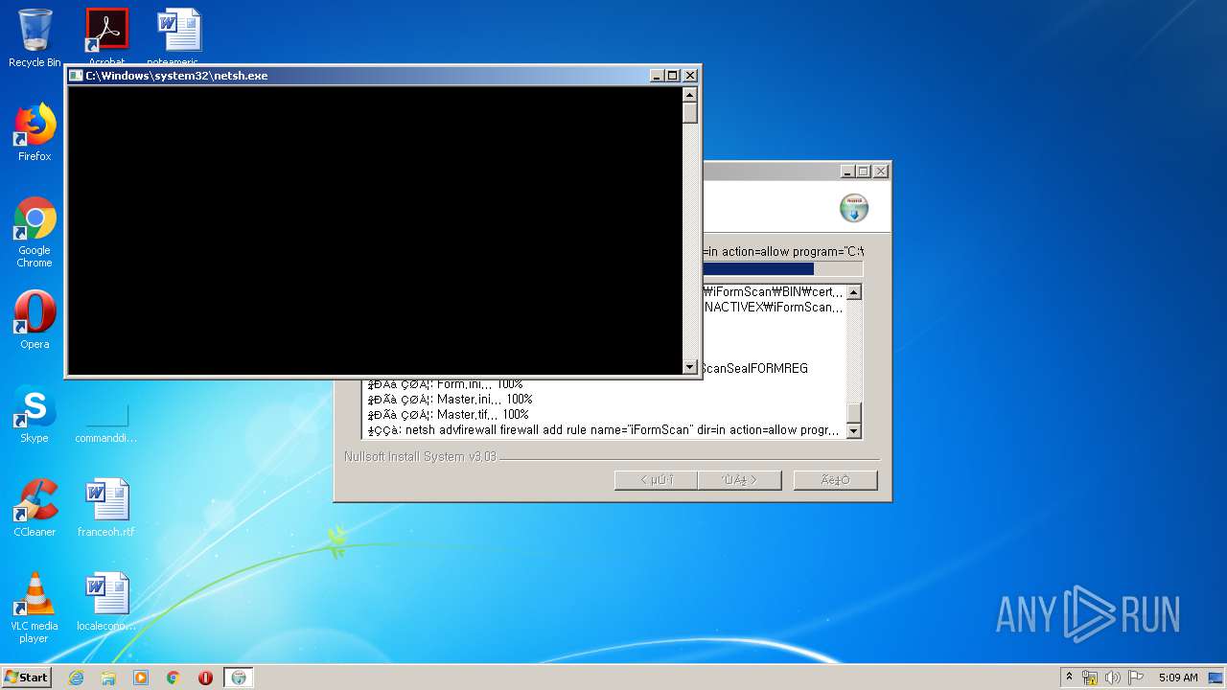1227x690 pixels.
Task: Click the 5:09 AM system clock
Action: (x=1178, y=678)
